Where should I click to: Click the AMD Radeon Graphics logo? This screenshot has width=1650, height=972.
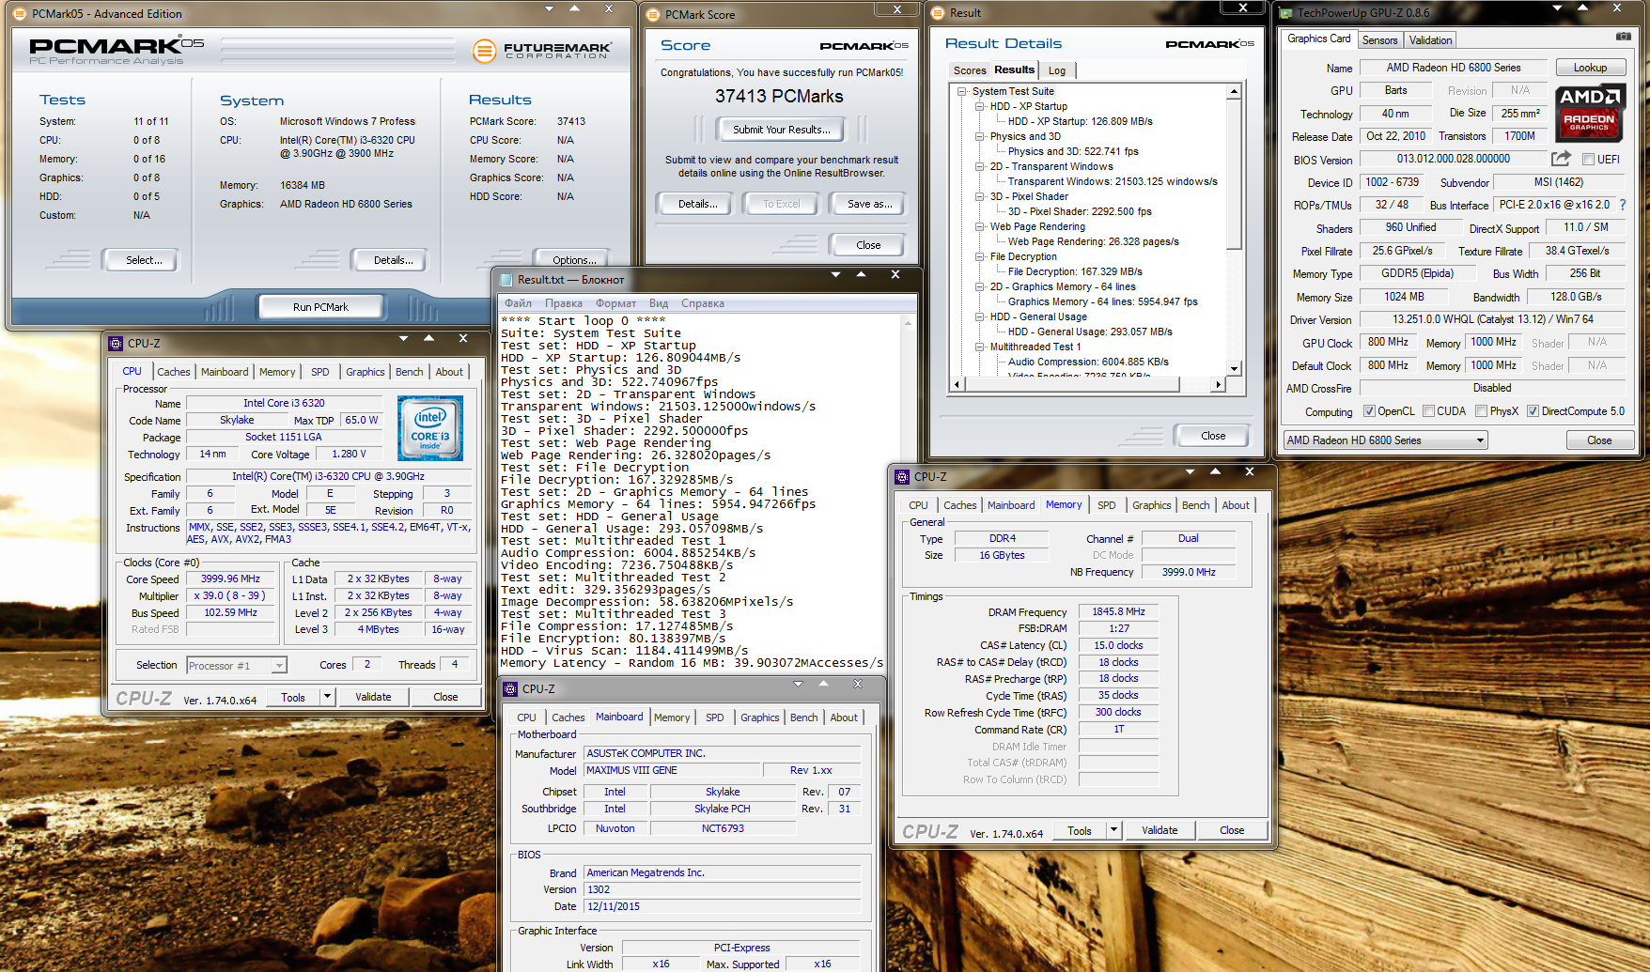[1590, 112]
